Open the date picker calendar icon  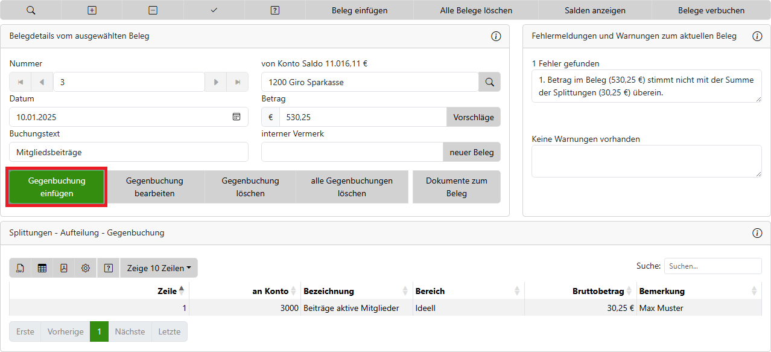[236, 117]
